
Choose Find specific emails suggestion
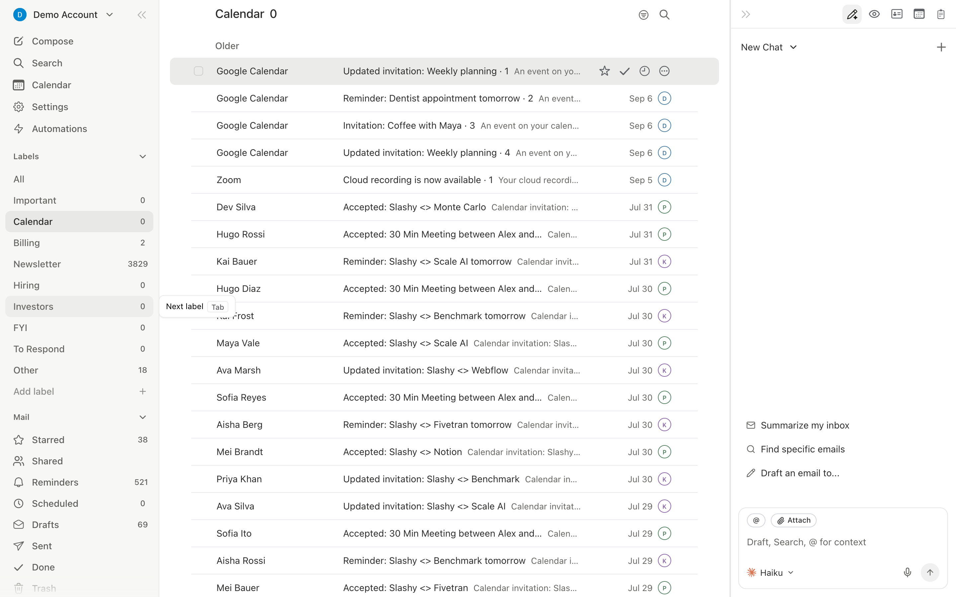(795, 449)
